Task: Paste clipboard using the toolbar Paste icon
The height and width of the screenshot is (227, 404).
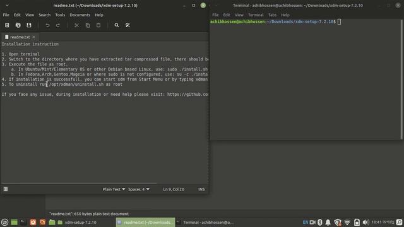Action: pyautogui.click(x=98, y=25)
